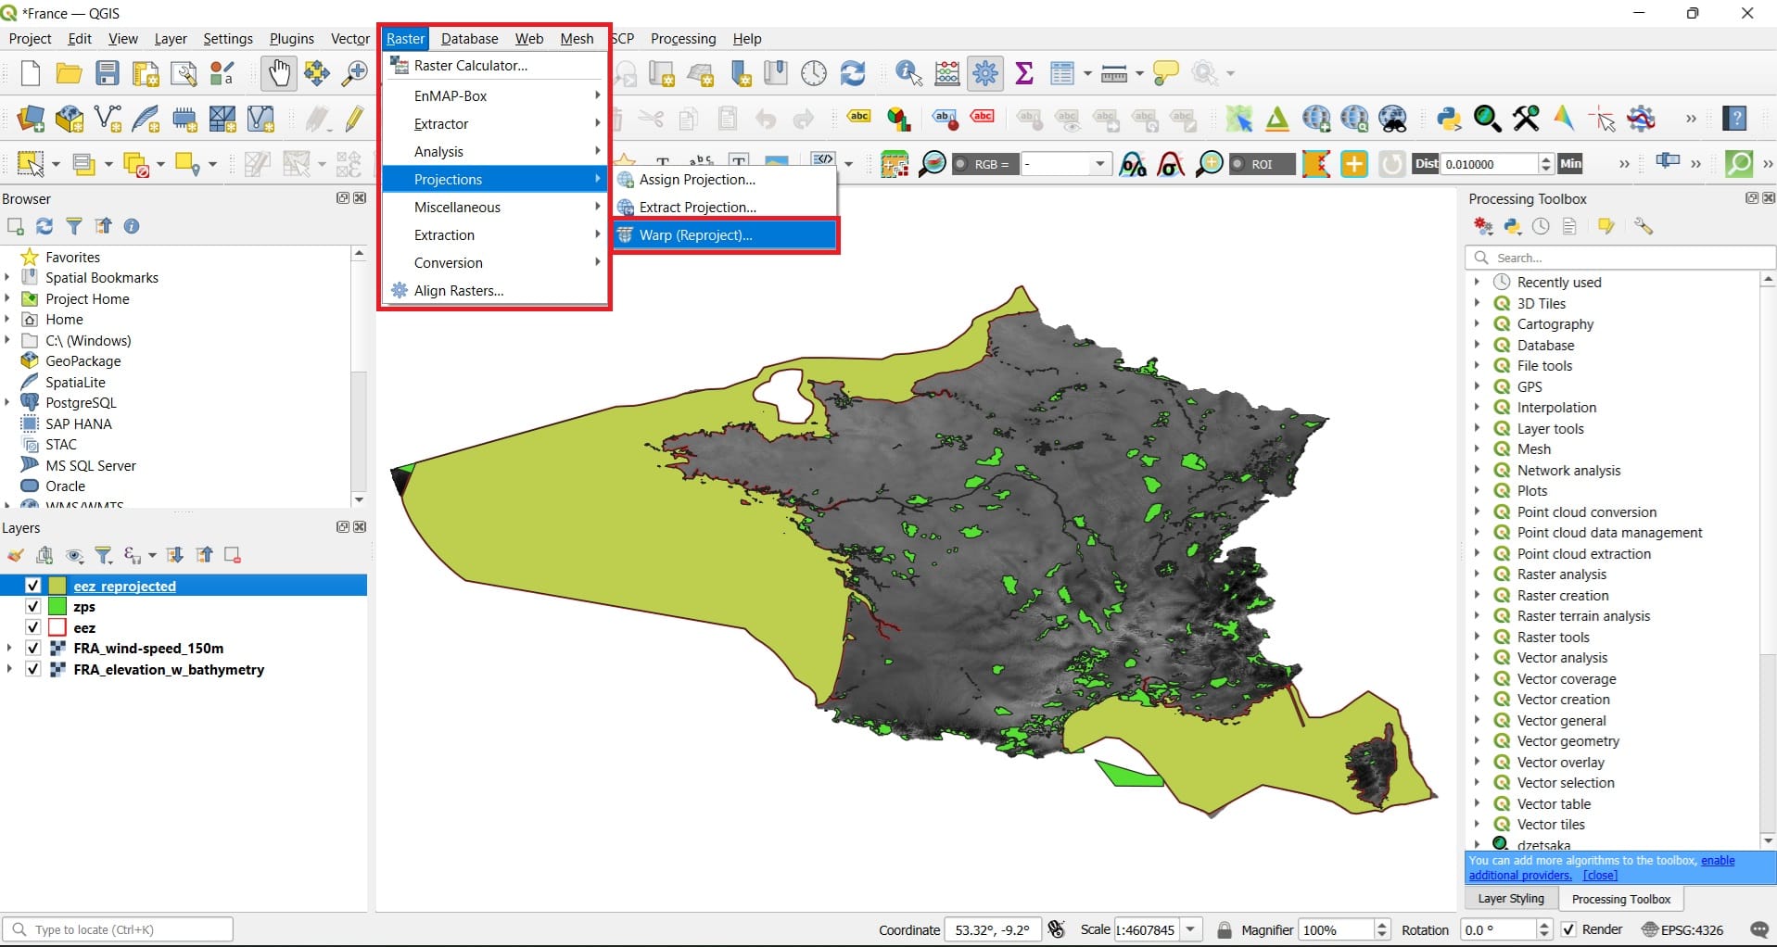Click the Zoom In magnifier tool
The height and width of the screenshot is (947, 1777).
[355, 73]
